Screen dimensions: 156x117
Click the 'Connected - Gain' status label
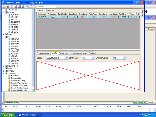click(11, 103)
